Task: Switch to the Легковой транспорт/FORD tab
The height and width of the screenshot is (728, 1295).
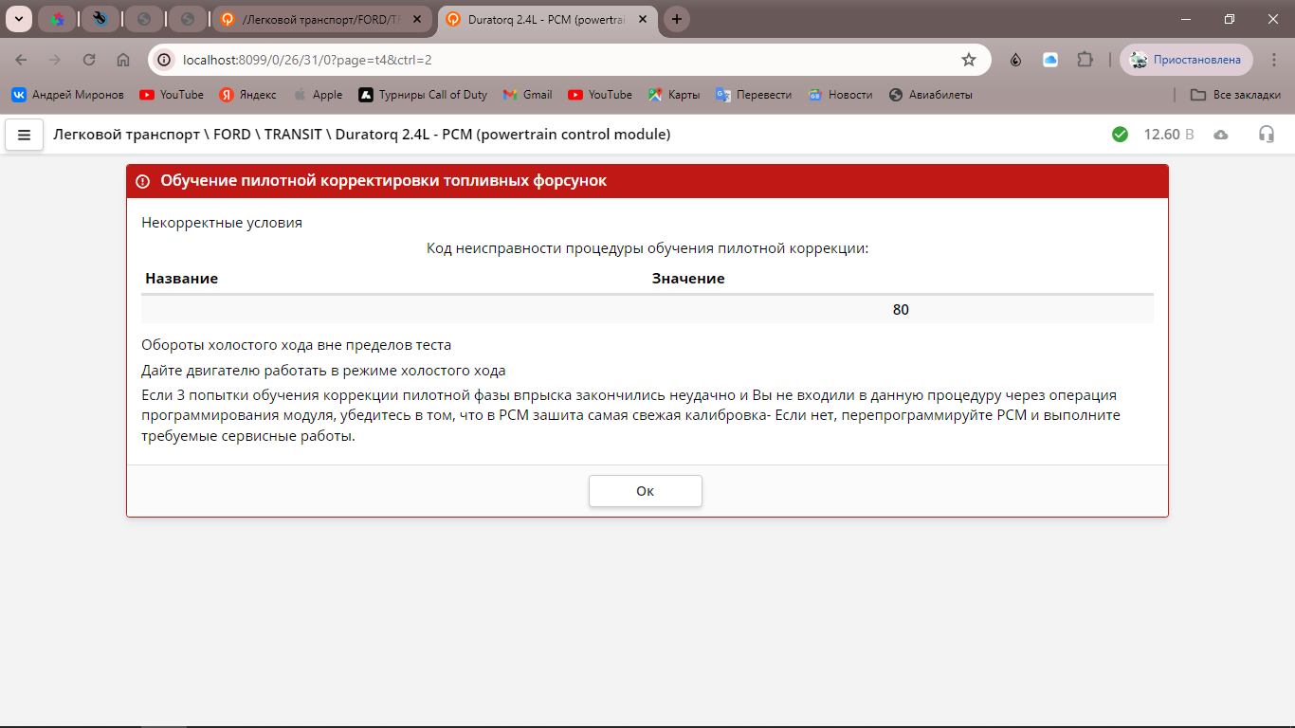Action: (x=318, y=19)
